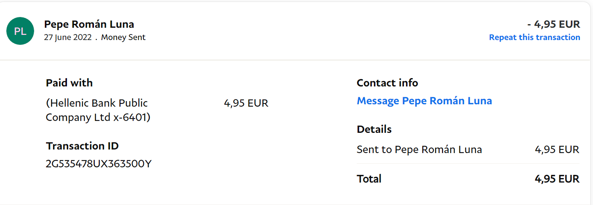Click the Contact info heading

[387, 83]
